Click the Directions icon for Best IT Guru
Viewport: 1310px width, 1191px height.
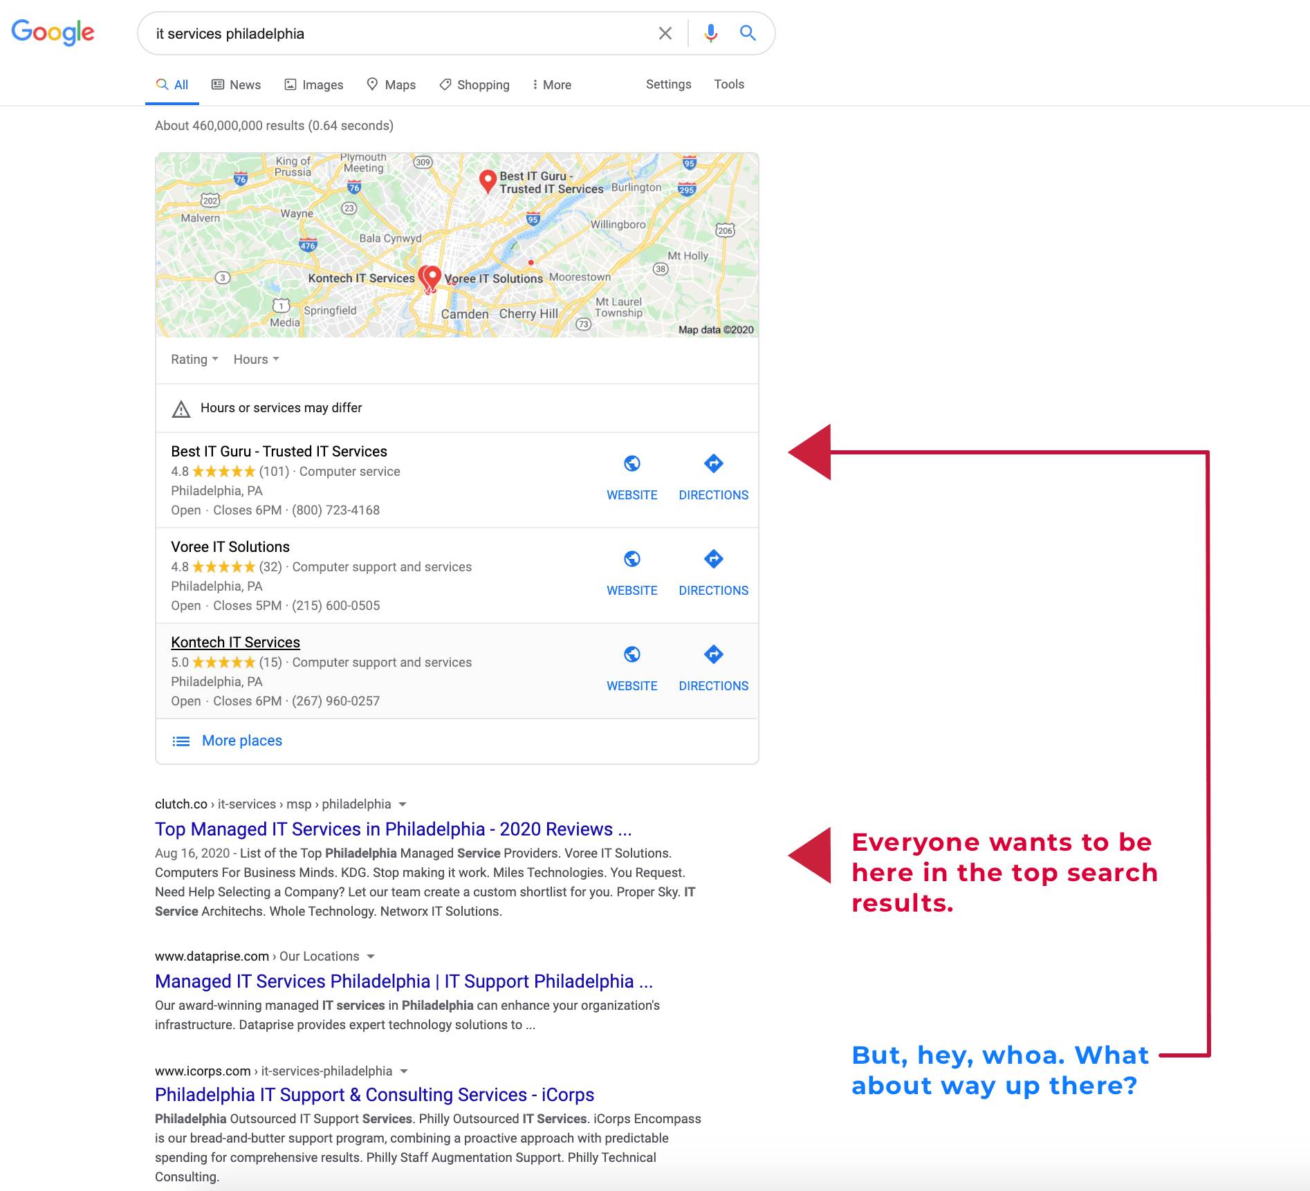(713, 463)
